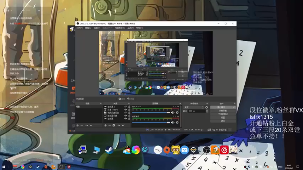This screenshot has height=170, width=303.
Task: Click the mixer panel vertical scrollbar
Action: pos(181,116)
